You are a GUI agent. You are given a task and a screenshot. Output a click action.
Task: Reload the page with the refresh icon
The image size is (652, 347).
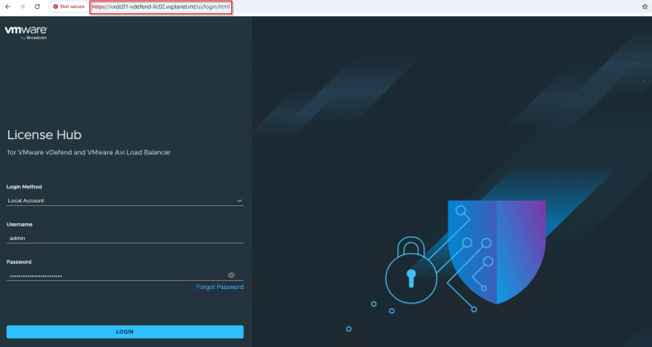pos(37,6)
